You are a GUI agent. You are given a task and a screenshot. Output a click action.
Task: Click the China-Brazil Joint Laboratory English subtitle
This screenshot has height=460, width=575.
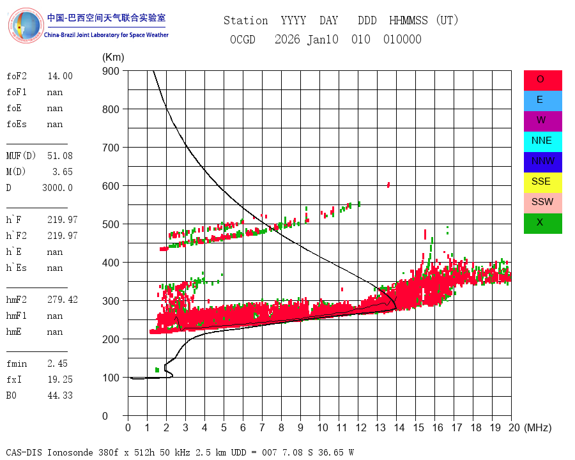[x=106, y=35]
